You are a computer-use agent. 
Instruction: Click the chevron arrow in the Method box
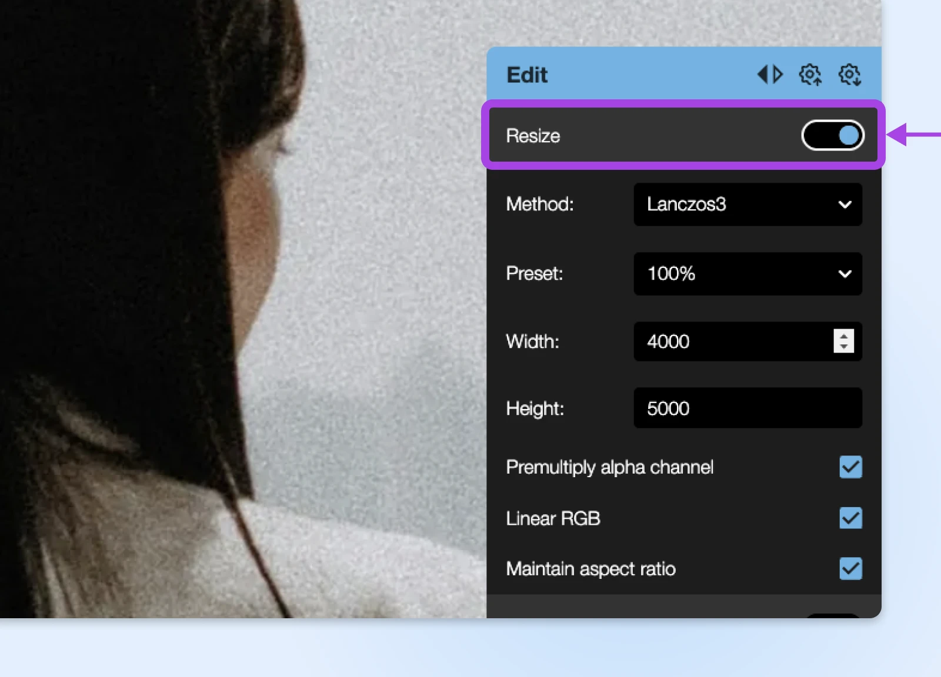(x=845, y=205)
